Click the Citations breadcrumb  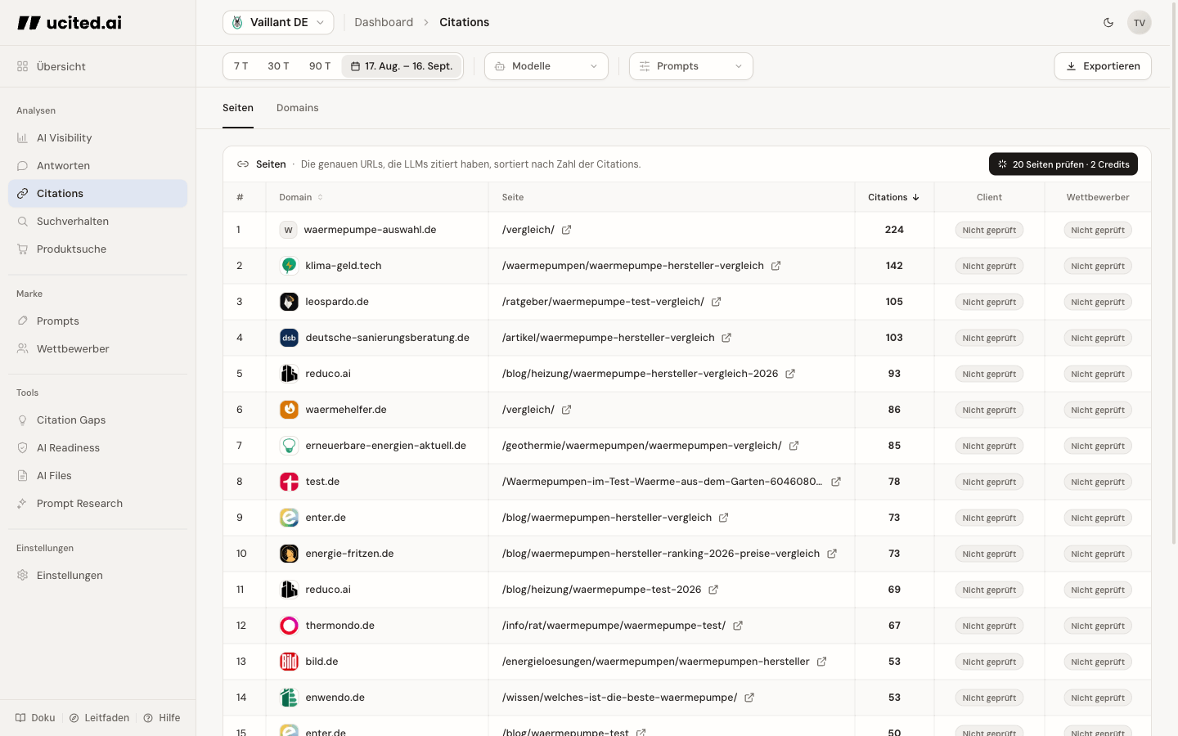[464, 23]
